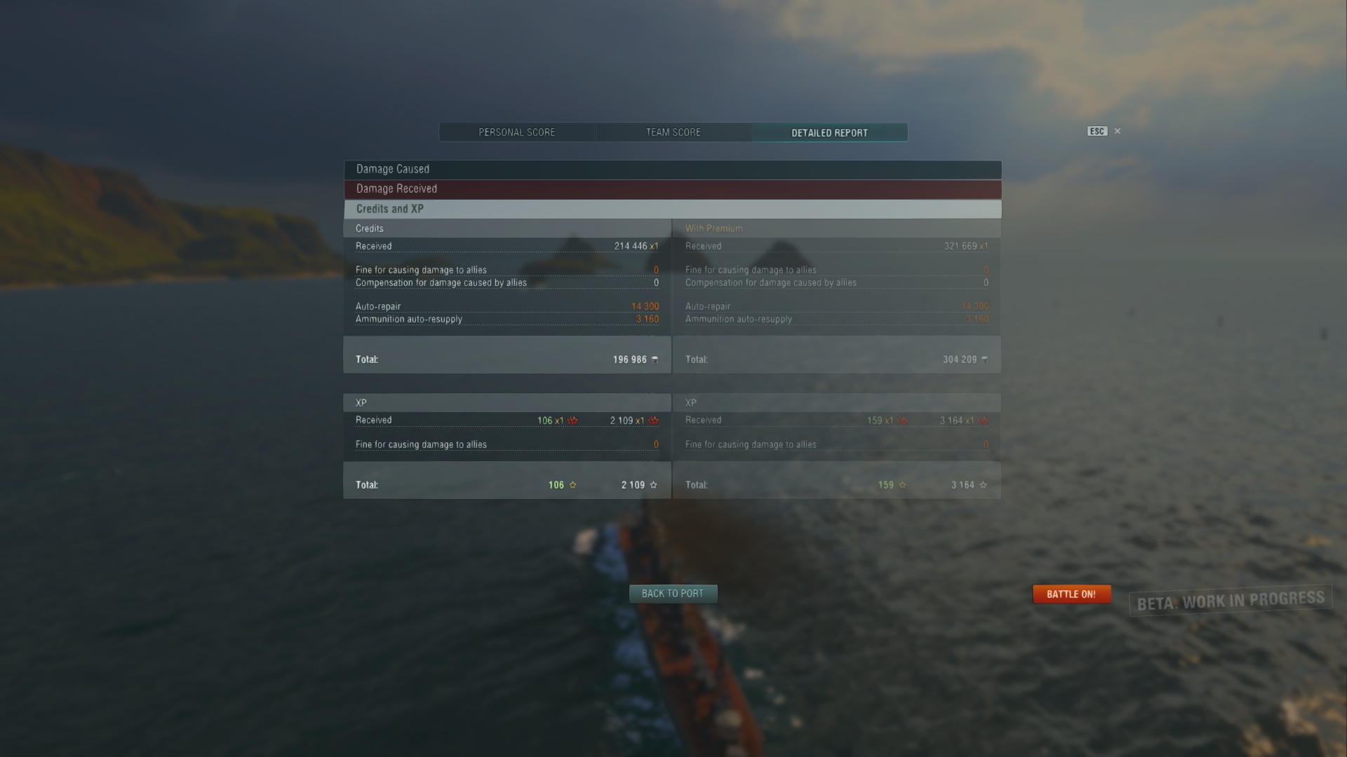Click the premium star beside total 159
Screen dimensions: 1347x757
click(x=902, y=485)
